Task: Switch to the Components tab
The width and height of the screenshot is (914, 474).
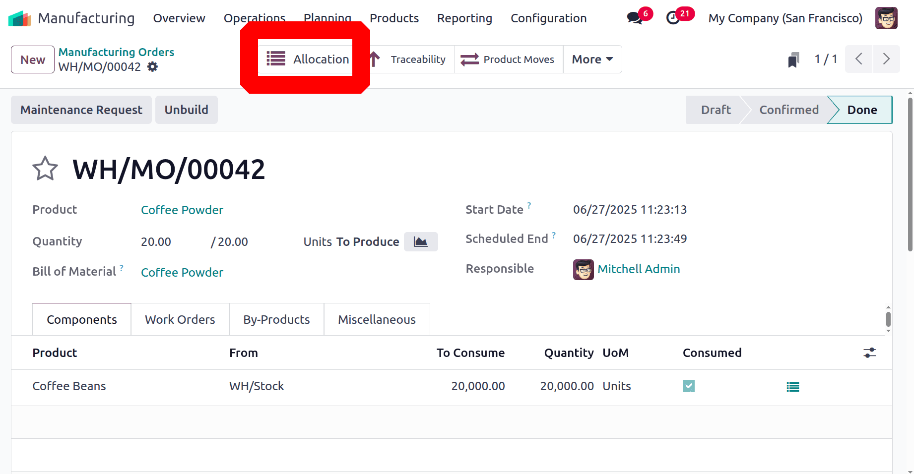Action: pos(82,319)
